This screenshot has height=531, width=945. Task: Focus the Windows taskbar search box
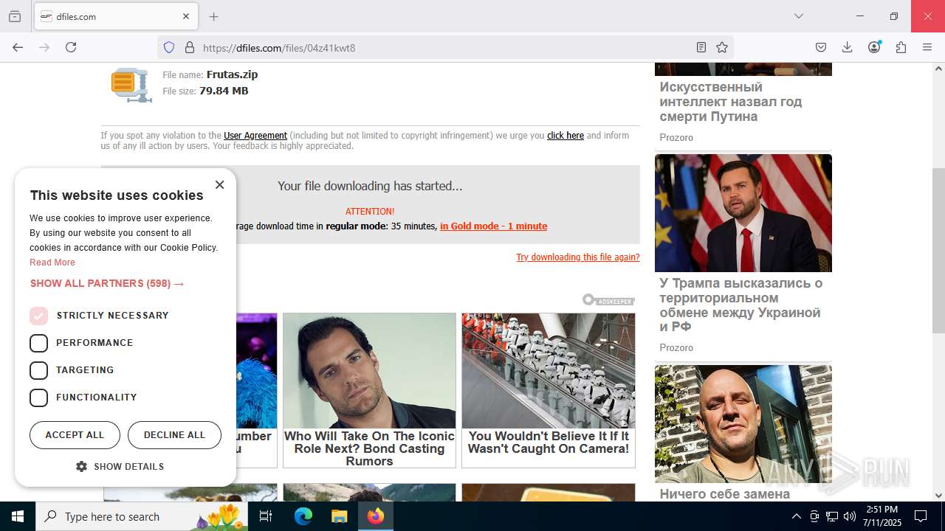142,516
